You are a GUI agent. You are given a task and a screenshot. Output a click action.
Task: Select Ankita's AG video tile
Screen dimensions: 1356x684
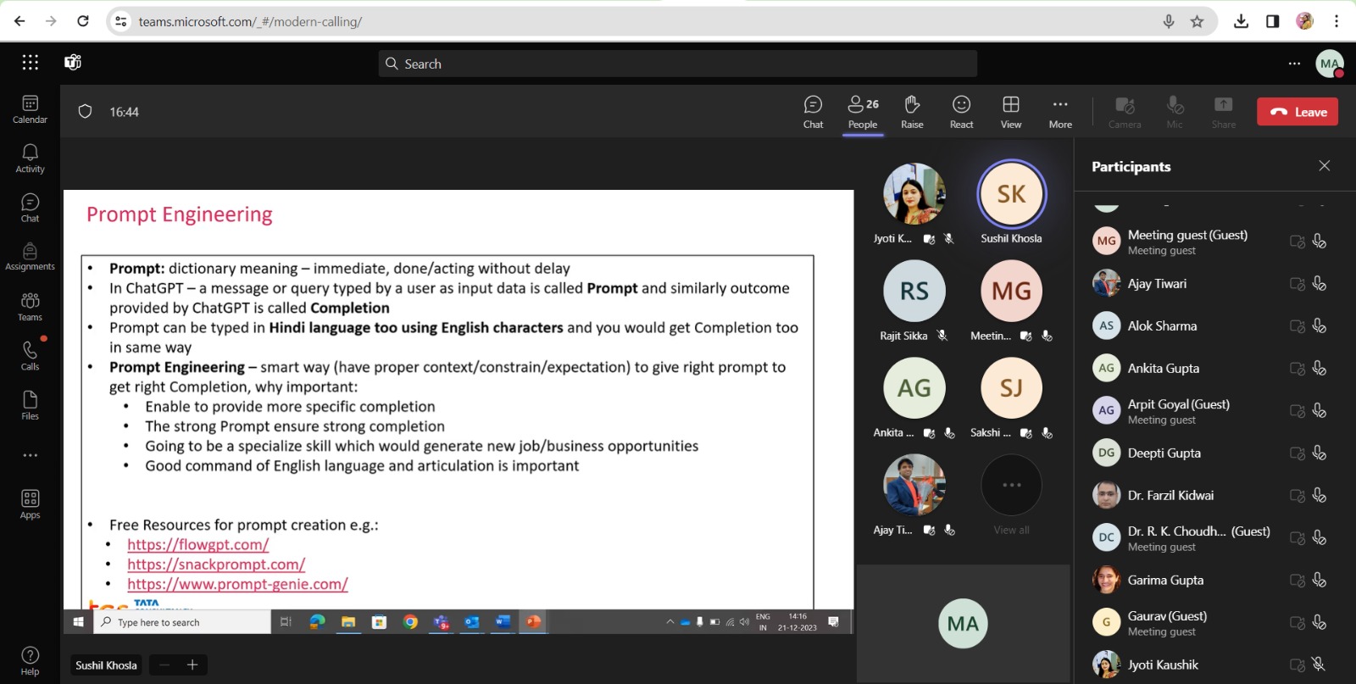(x=914, y=388)
